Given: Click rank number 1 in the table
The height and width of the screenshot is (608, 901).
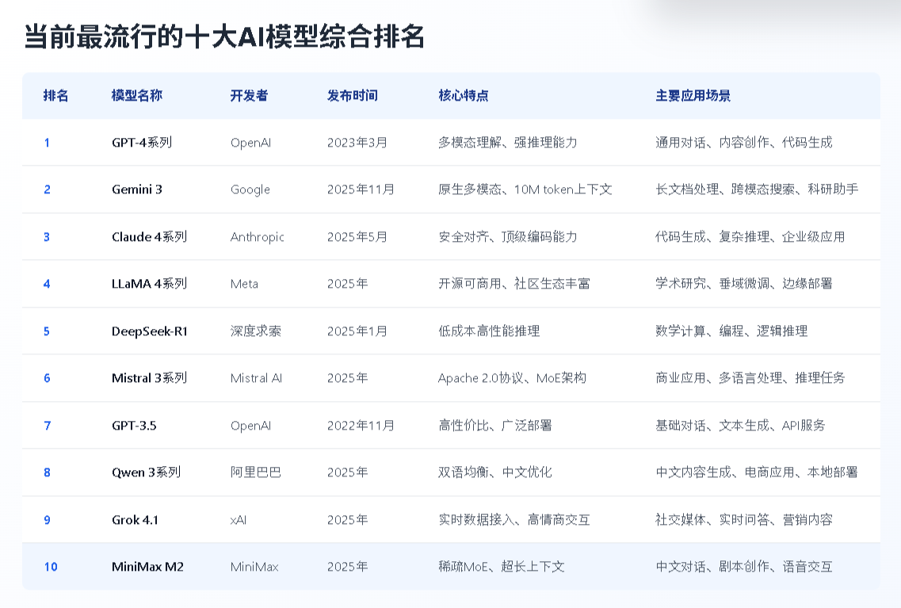Looking at the screenshot, I should click(47, 143).
